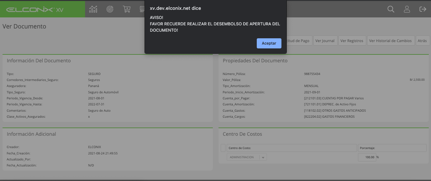Click the creation date 2021-08-24 21:49:55
Screen dimensions: 431x181
pyautogui.click(x=103, y=153)
